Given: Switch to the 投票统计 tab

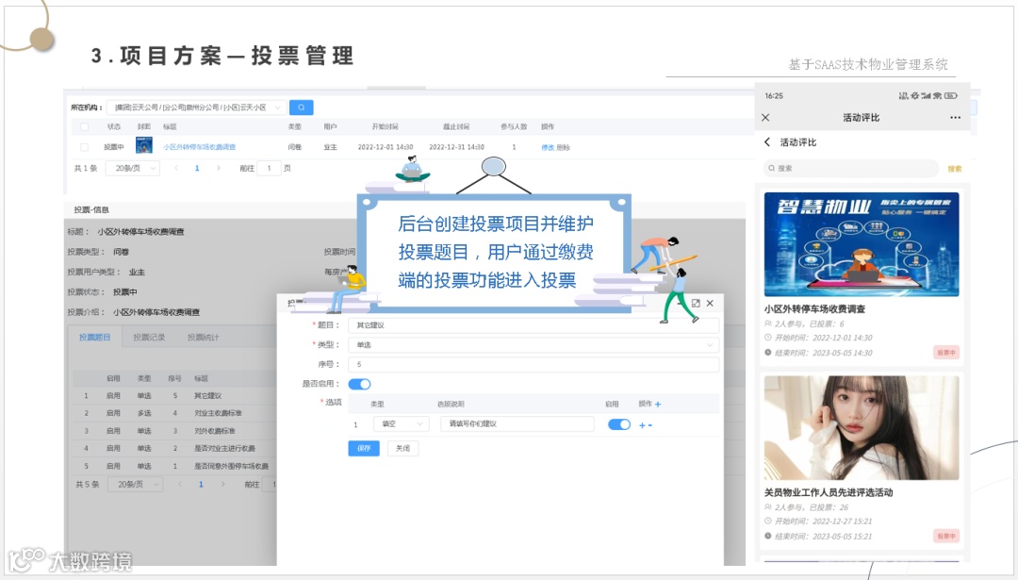Looking at the screenshot, I should pyautogui.click(x=204, y=337).
